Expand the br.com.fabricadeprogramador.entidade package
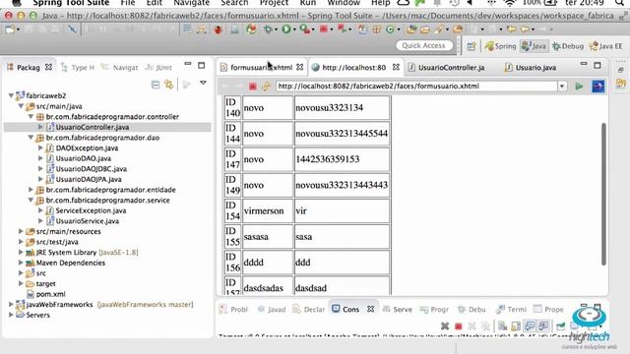630x354 pixels. click(x=31, y=190)
